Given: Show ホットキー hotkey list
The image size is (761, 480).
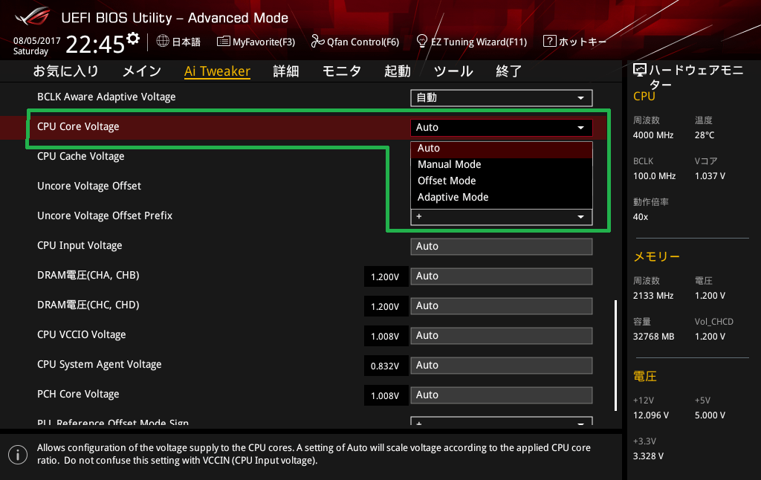Looking at the screenshot, I should pyautogui.click(x=575, y=42).
